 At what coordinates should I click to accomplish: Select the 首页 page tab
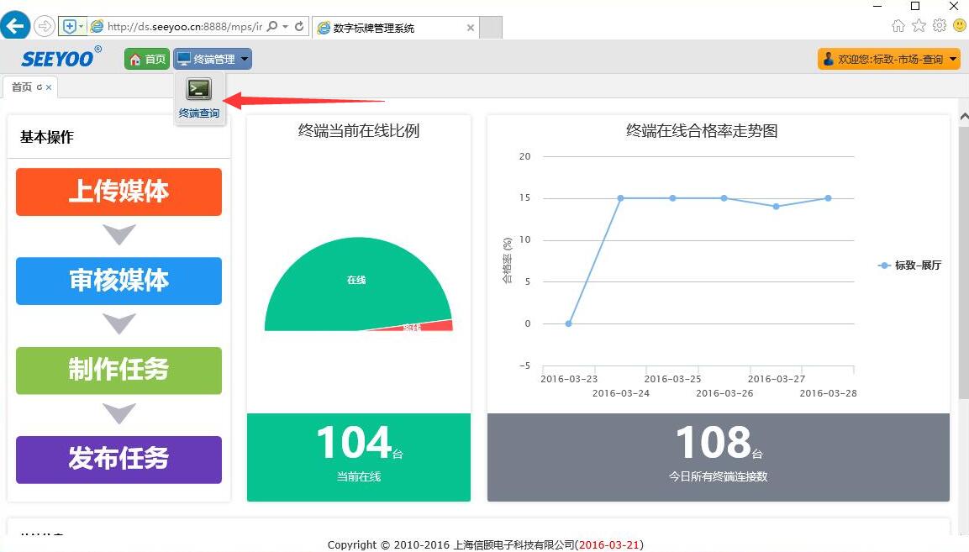tap(22, 87)
